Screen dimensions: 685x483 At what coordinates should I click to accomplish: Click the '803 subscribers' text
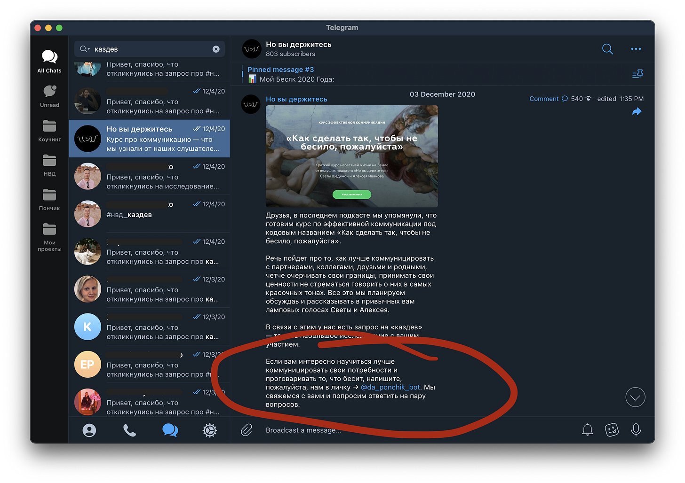(x=290, y=54)
